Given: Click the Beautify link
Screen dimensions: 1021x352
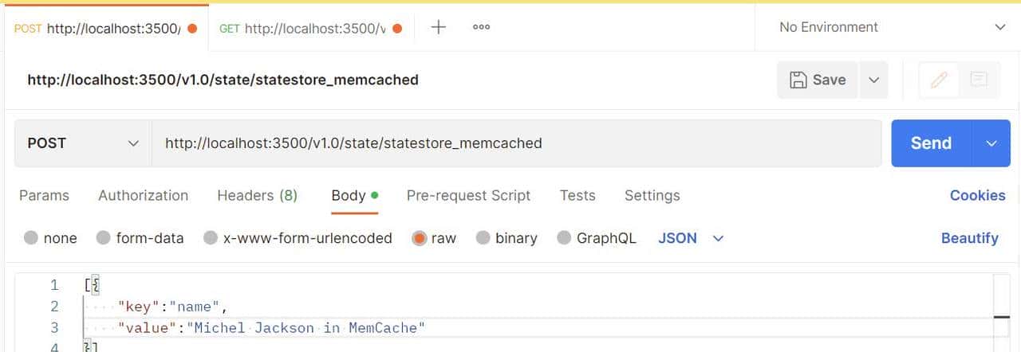Looking at the screenshot, I should point(969,238).
